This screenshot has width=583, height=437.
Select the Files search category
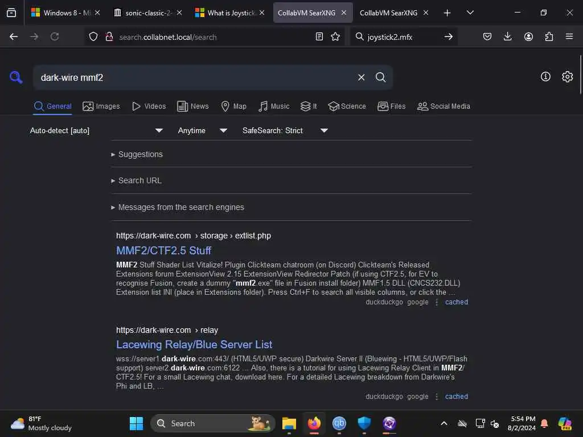click(392, 106)
